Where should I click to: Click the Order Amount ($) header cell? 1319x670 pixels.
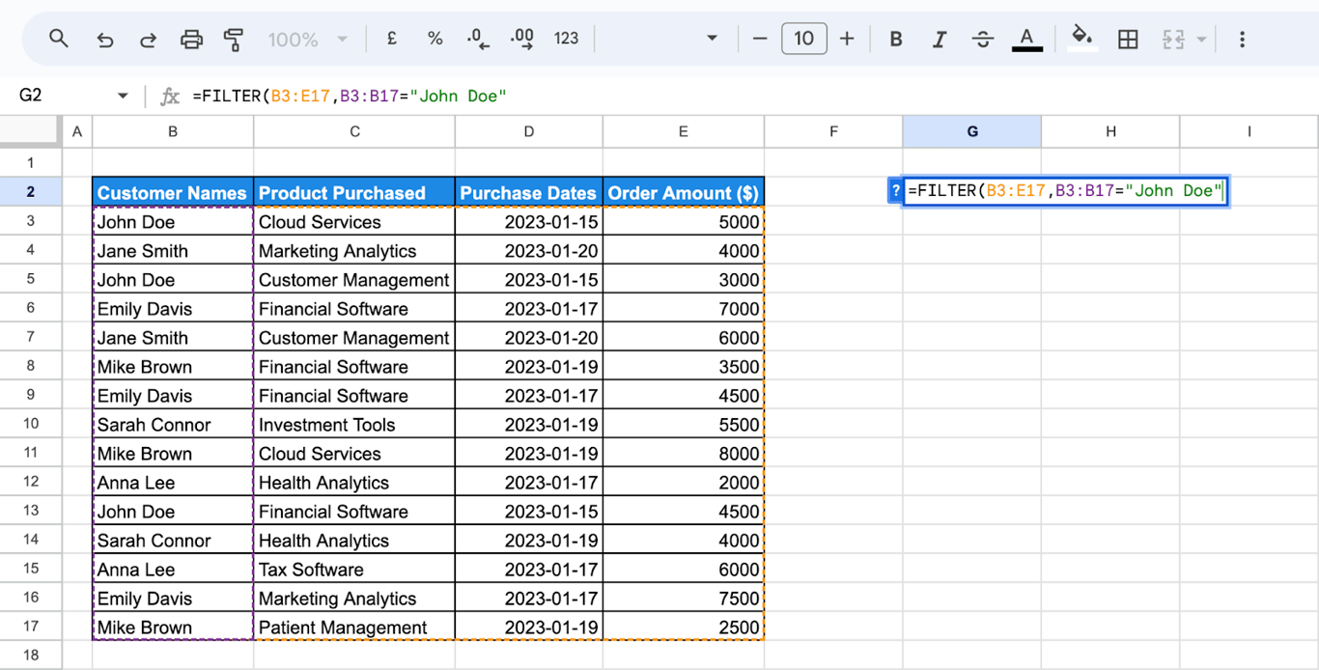(x=683, y=192)
